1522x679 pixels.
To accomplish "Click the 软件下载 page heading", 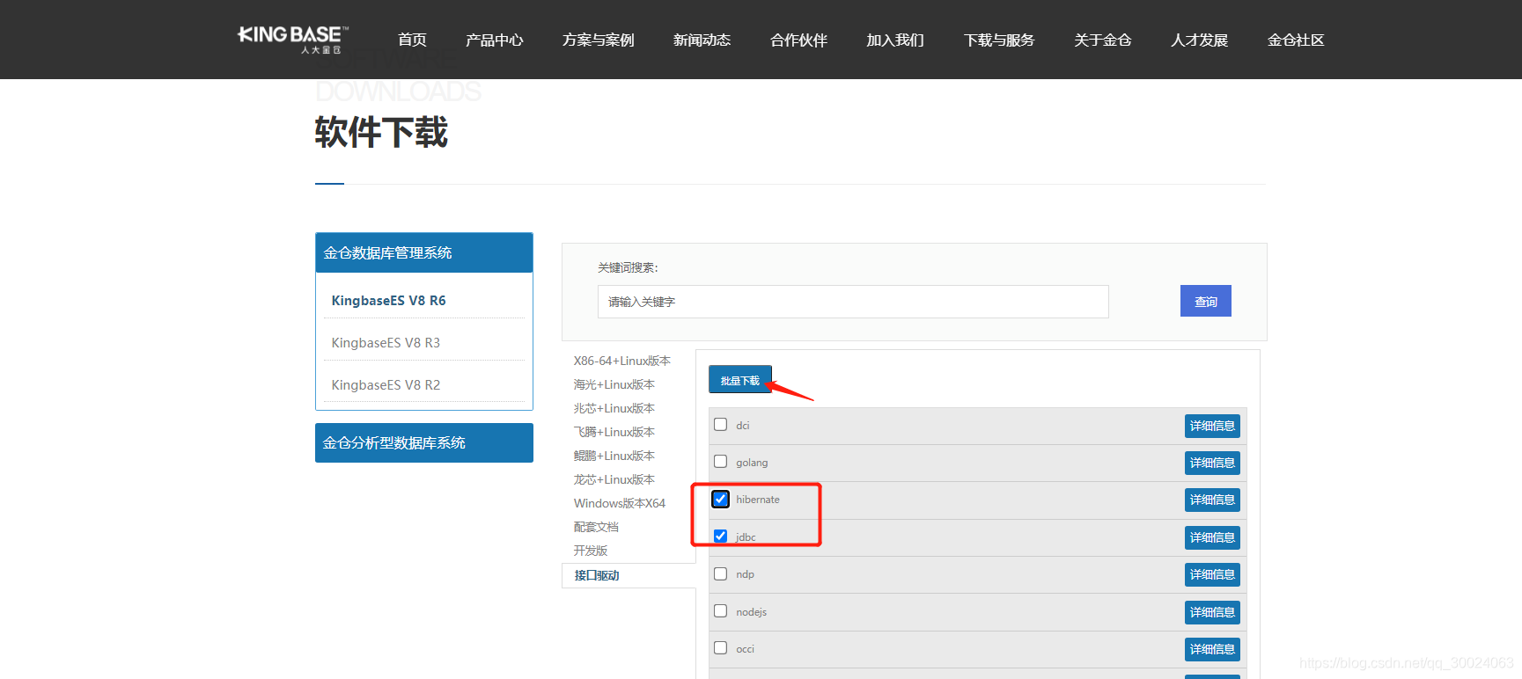I will pos(381,133).
